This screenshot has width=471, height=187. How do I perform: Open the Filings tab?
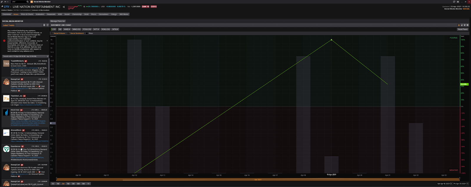tap(114, 14)
